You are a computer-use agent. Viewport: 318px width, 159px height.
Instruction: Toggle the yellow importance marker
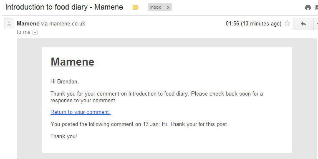coord(136,8)
